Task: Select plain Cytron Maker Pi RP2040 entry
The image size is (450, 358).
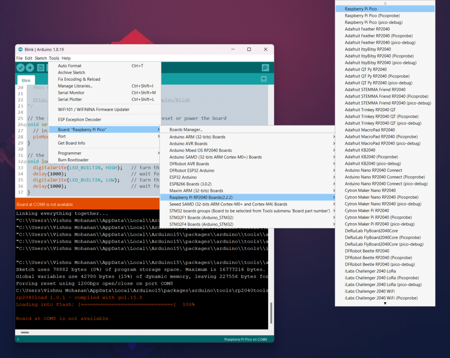Action: click(385, 210)
